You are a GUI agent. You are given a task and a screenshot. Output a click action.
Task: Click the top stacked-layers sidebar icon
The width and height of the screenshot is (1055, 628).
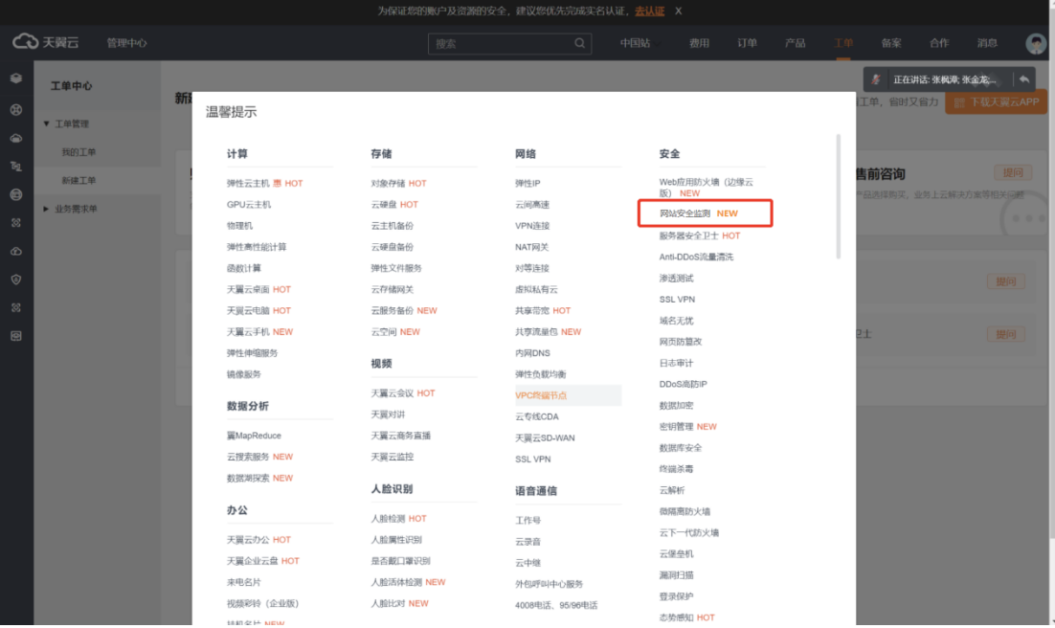click(15, 78)
